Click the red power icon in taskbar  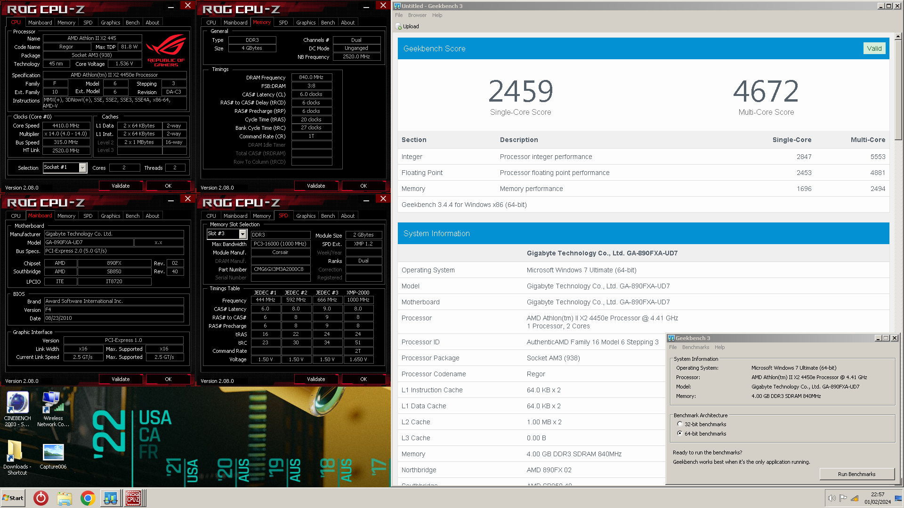point(41,498)
